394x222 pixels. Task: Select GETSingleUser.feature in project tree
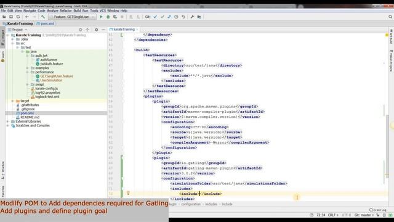tap(57, 76)
